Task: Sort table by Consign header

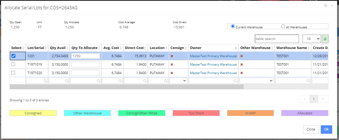Action: (x=179, y=48)
